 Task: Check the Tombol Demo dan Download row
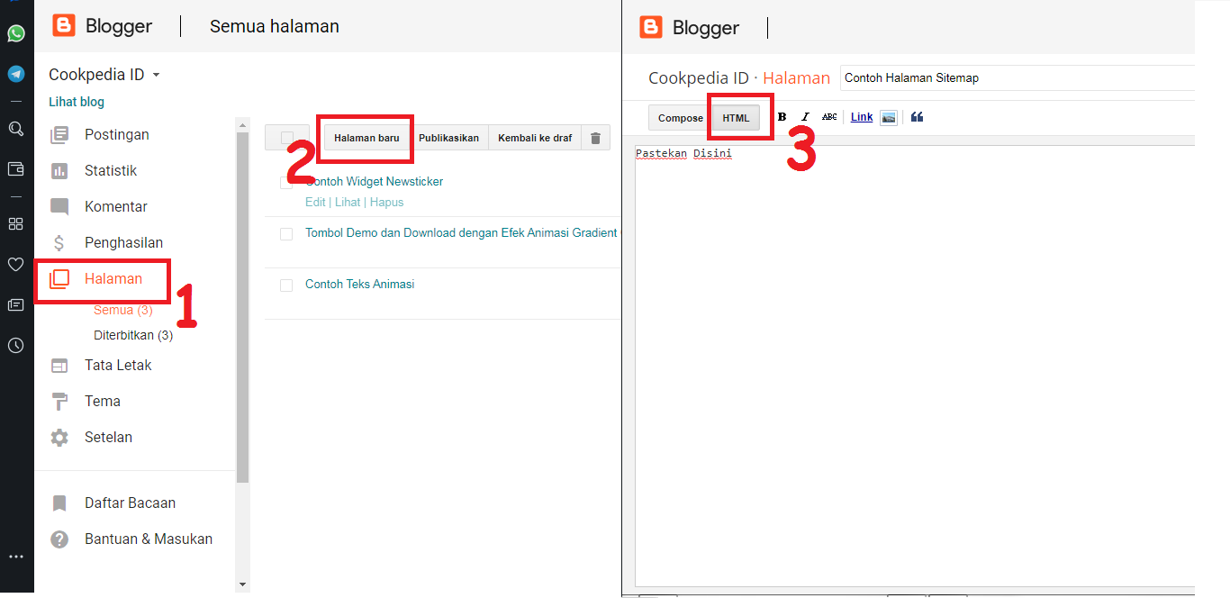coord(286,234)
